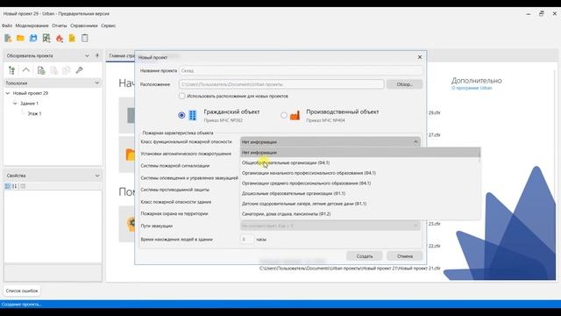Click the tree structure icon in project explorer
Screen dimensions: 561x316
[11, 70]
